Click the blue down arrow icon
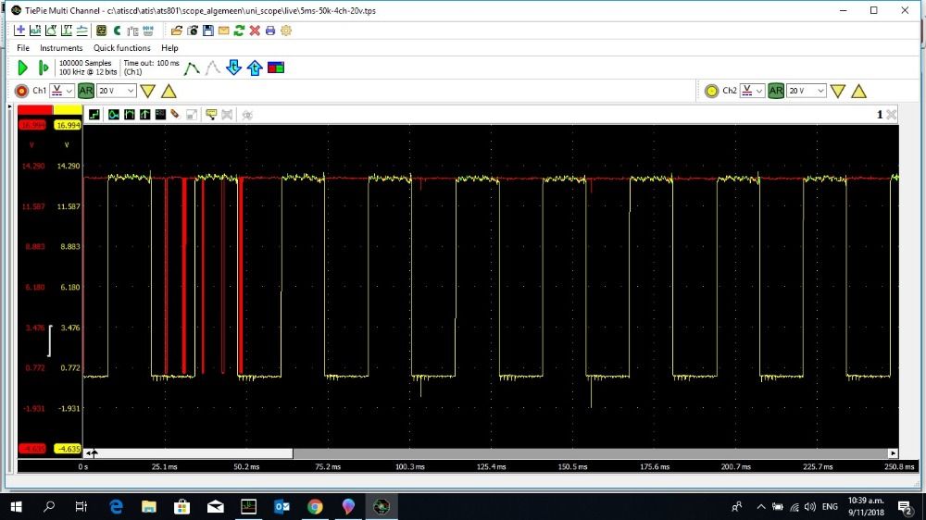926x520 pixels. (233, 68)
